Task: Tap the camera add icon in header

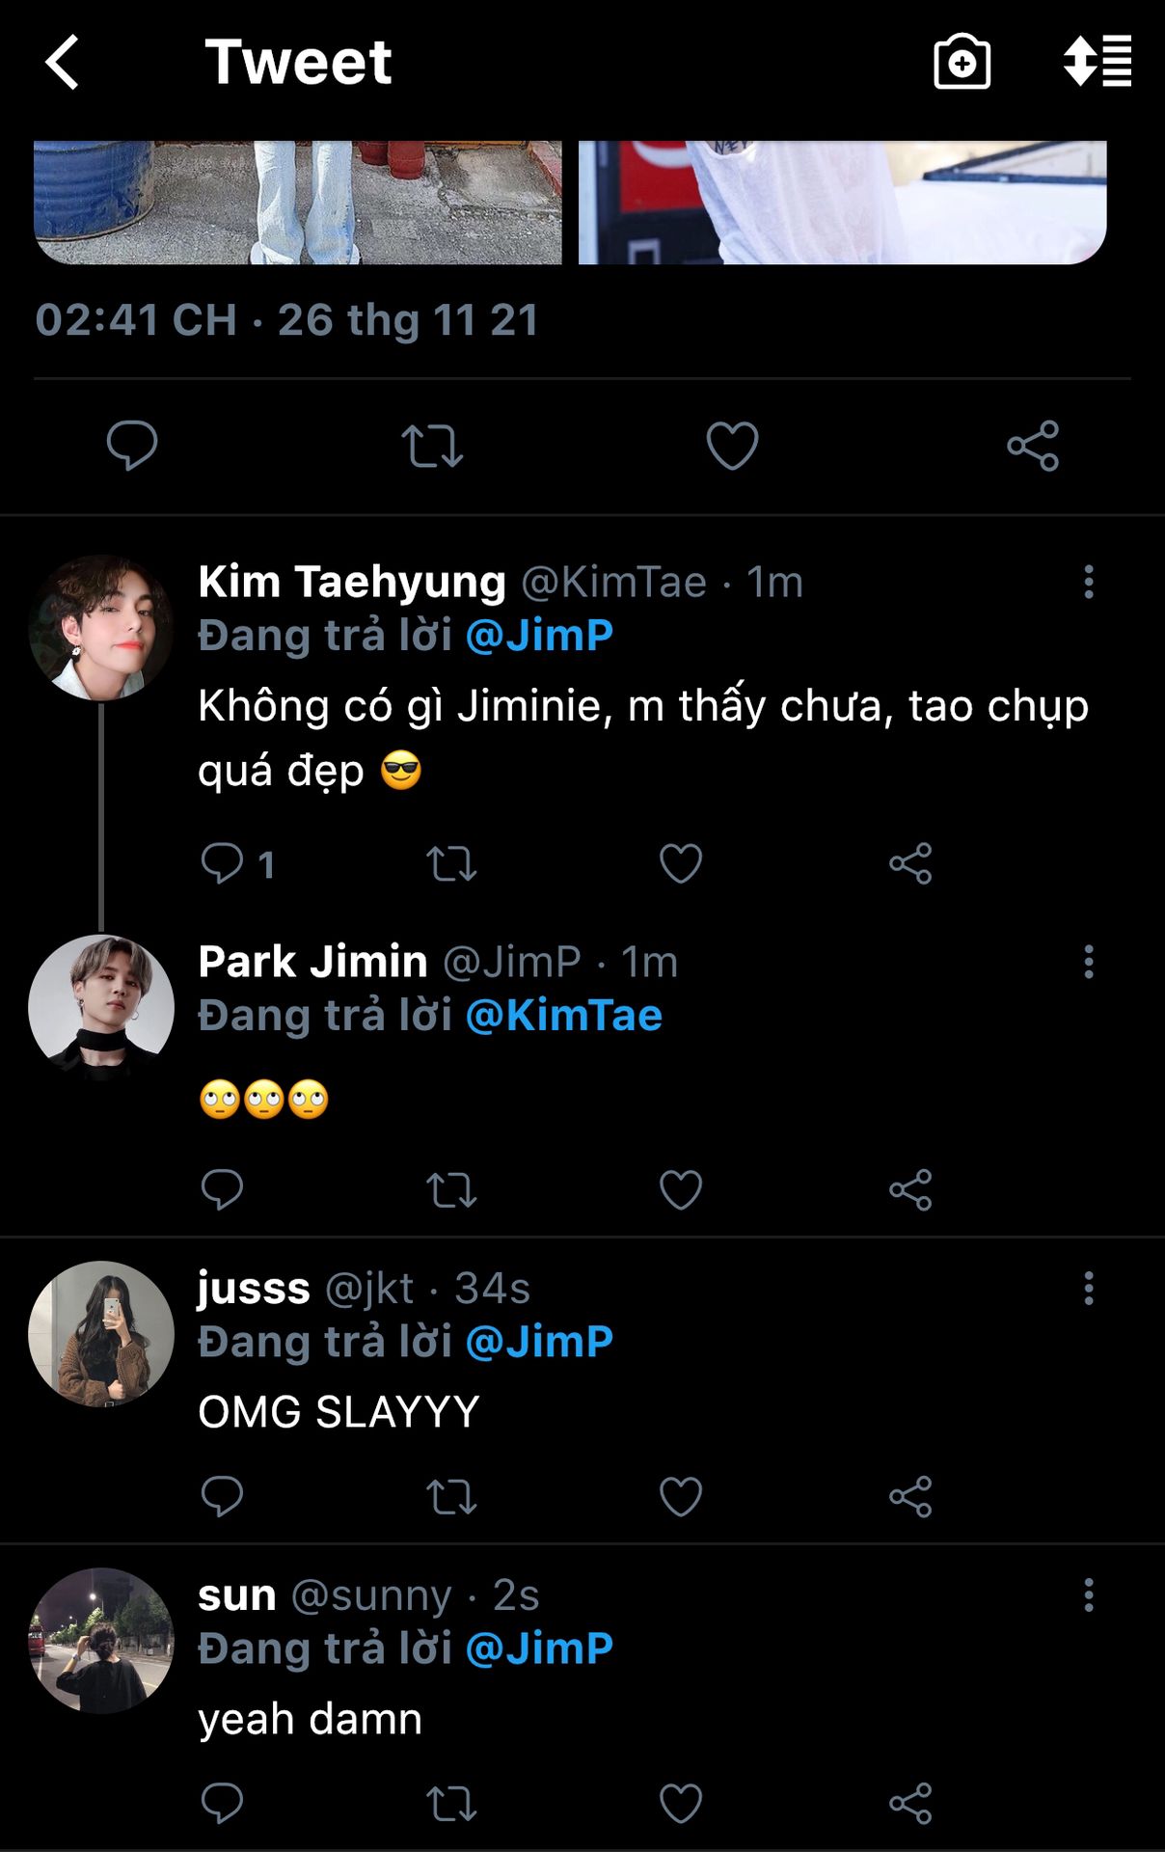Action: [962, 62]
